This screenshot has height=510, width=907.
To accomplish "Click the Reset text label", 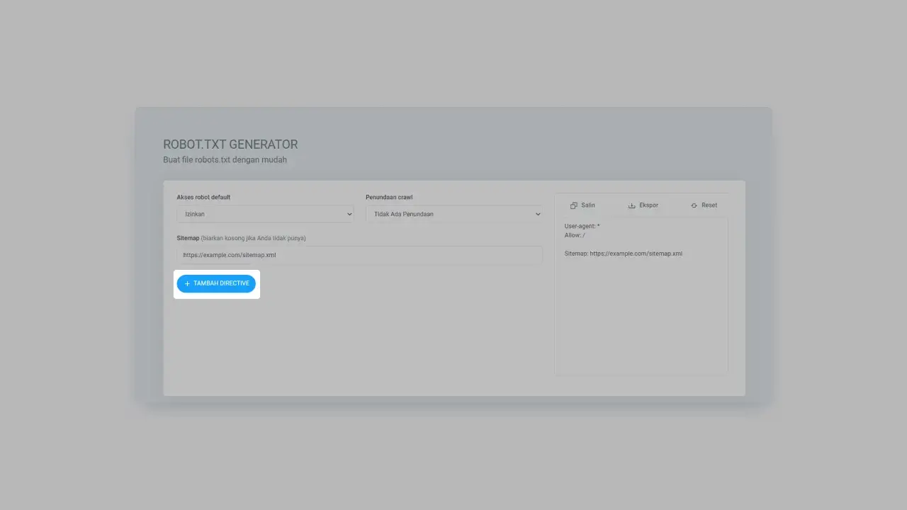I will (x=709, y=205).
